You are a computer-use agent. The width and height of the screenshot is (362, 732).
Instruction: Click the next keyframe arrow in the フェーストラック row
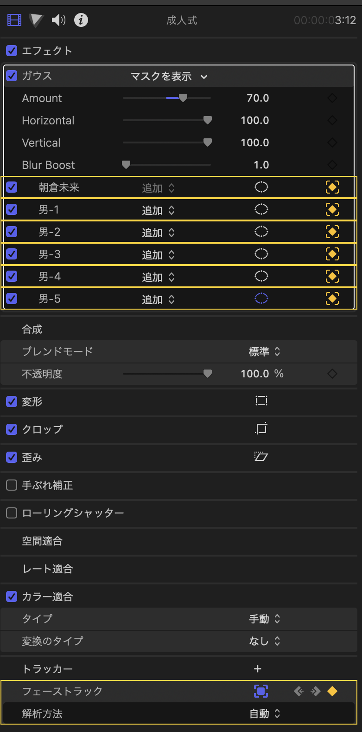point(315,691)
